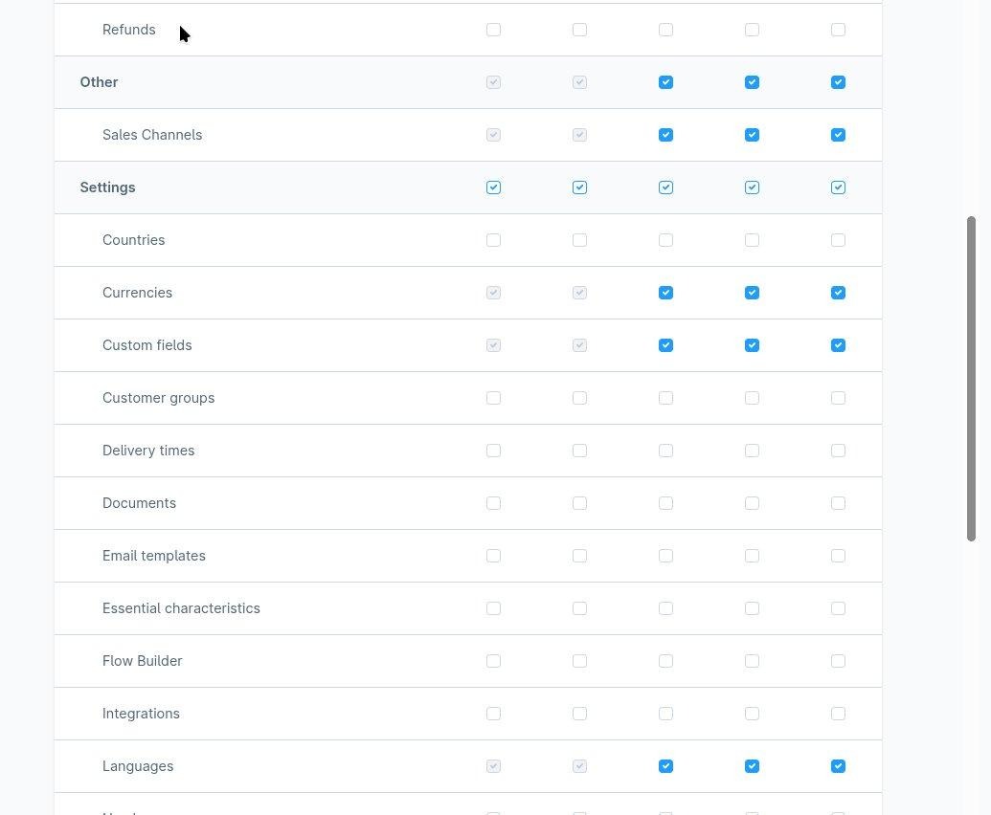Image resolution: width=991 pixels, height=815 pixels.
Task: Check the first checkbox in the Countries row
Action: point(493,240)
